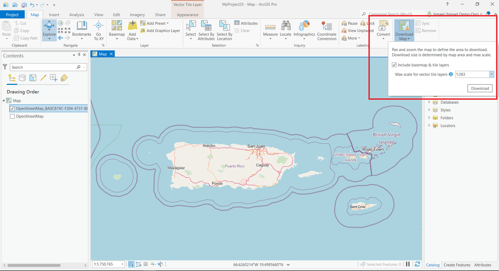499x271 pixels.
Task: Click the Full Extent globe icon
Action: click(x=60, y=23)
